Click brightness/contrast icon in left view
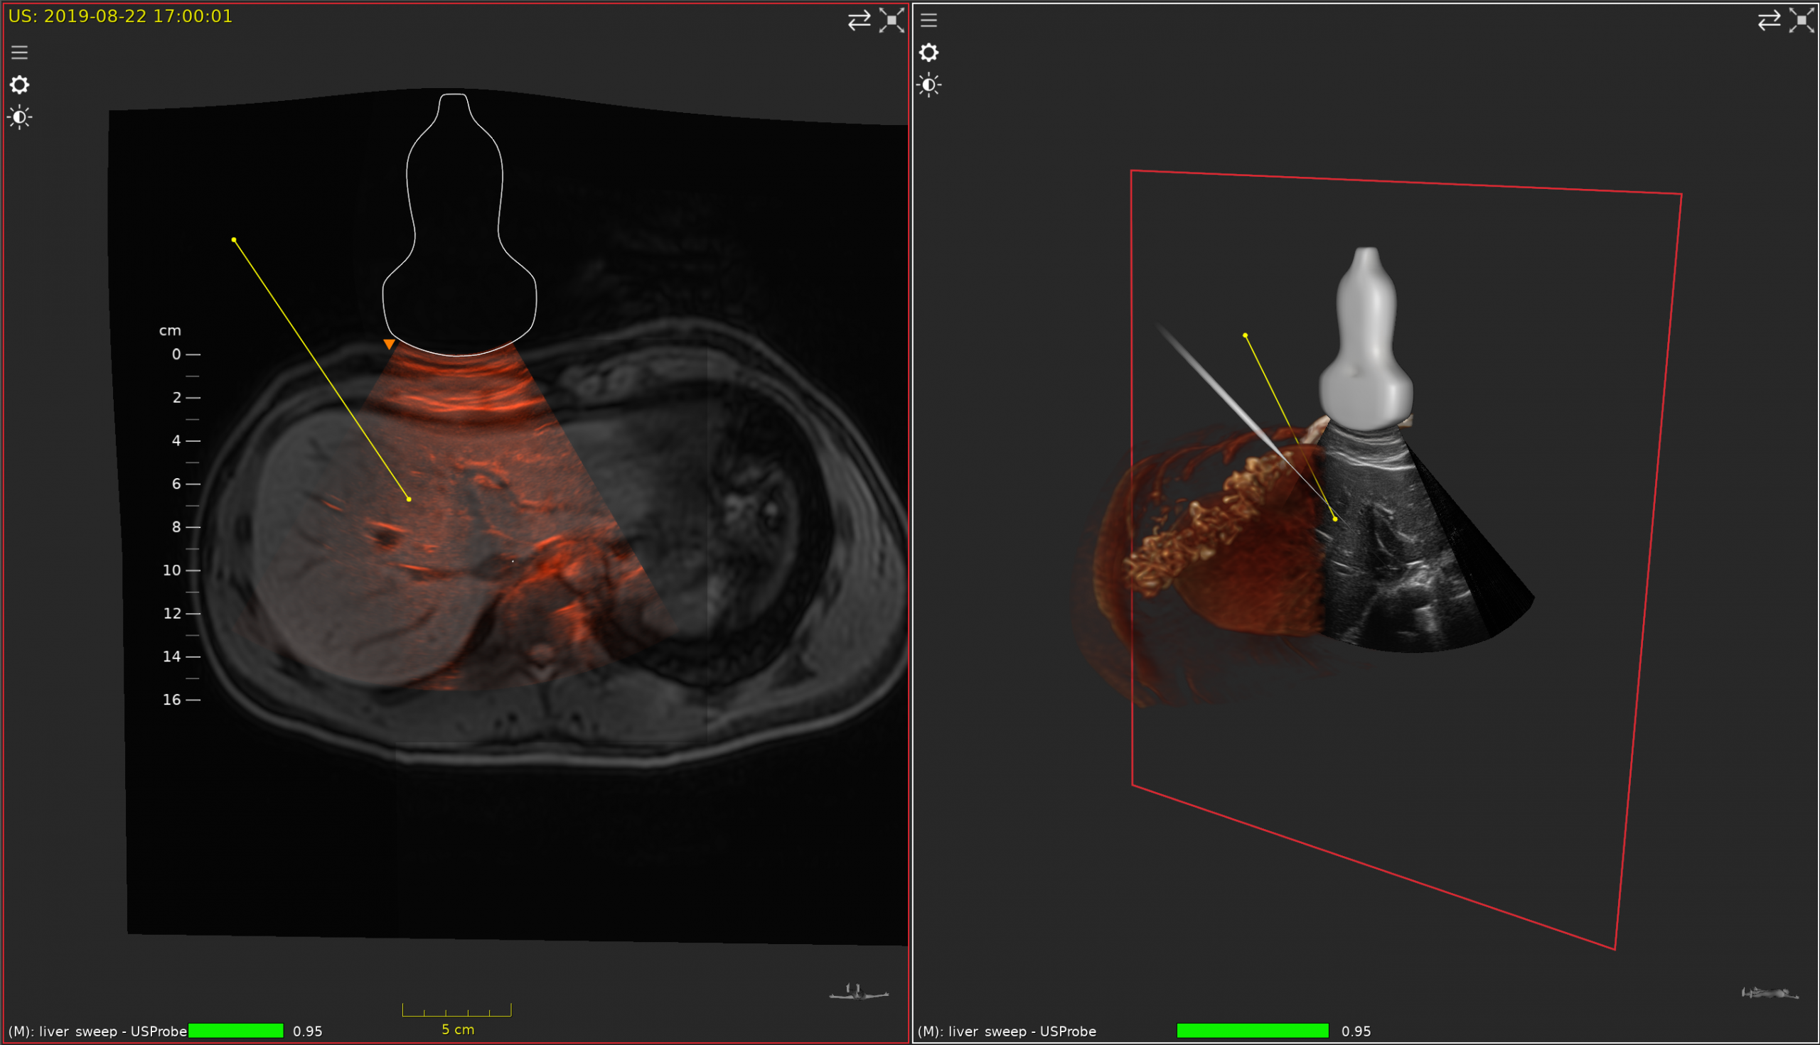The image size is (1820, 1045). click(19, 117)
